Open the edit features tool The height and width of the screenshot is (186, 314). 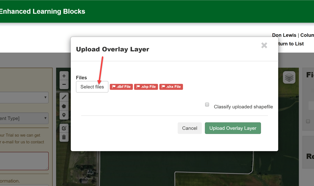(x=64, y=128)
